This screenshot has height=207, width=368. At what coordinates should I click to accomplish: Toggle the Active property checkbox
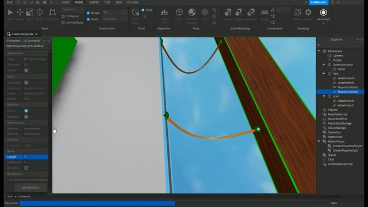coord(26,111)
